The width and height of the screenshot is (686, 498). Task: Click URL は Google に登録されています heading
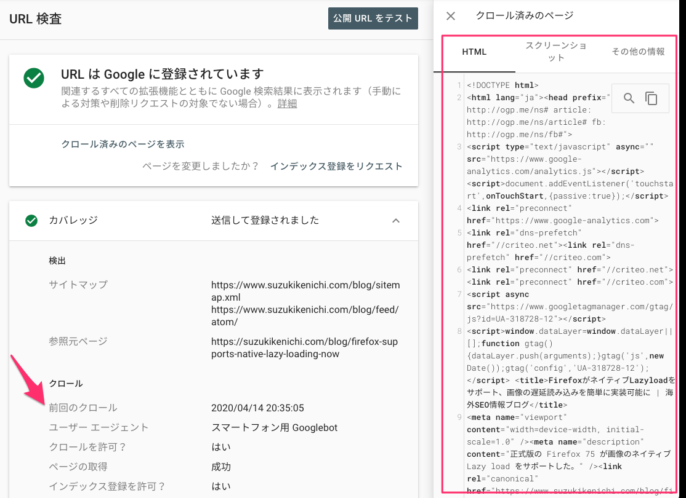(x=163, y=74)
